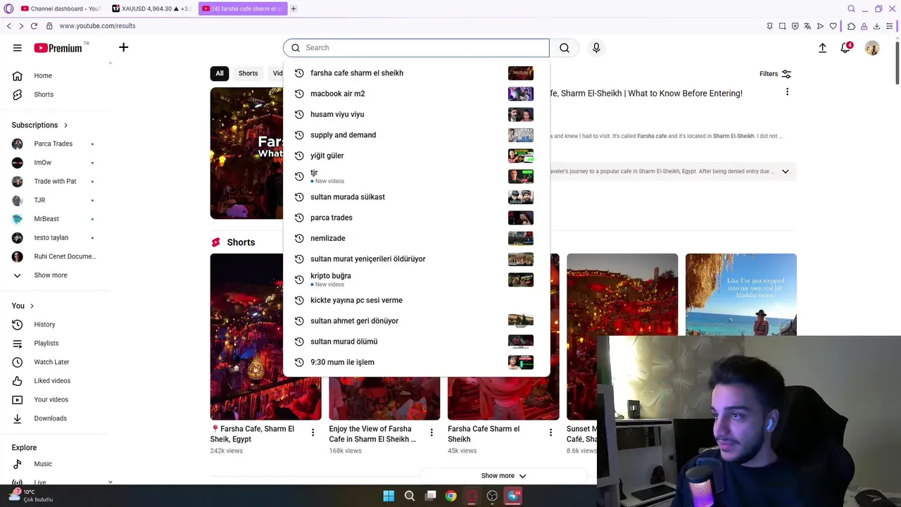Open options for the Enjoy the View of Farsha short
This screenshot has width=901, height=507.
(x=431, y=432)
